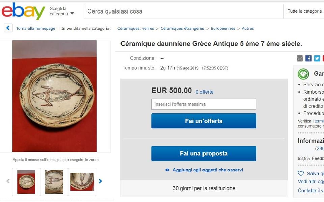The image size is (324, 202).
Task: Share listing via email icon
Action: tap(300, 58)
